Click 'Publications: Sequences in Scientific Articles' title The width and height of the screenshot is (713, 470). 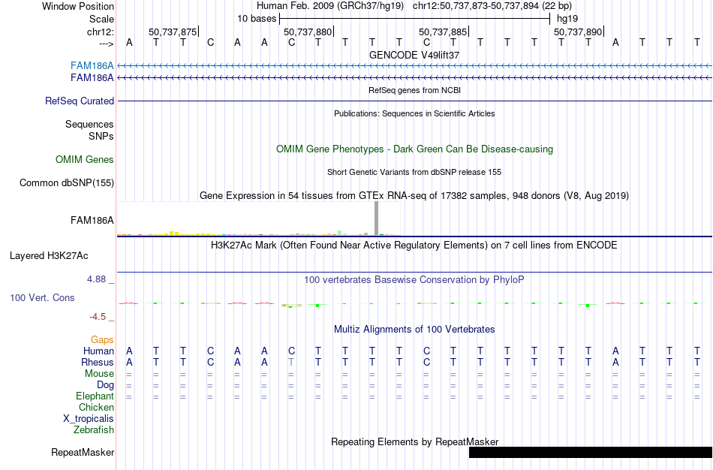pos(414,113)
